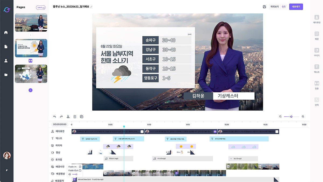The width and height of the screenshot is (323, 182).
Task: Zoom out the timeline with magnifier minus
Action: [x=280, y=117]
